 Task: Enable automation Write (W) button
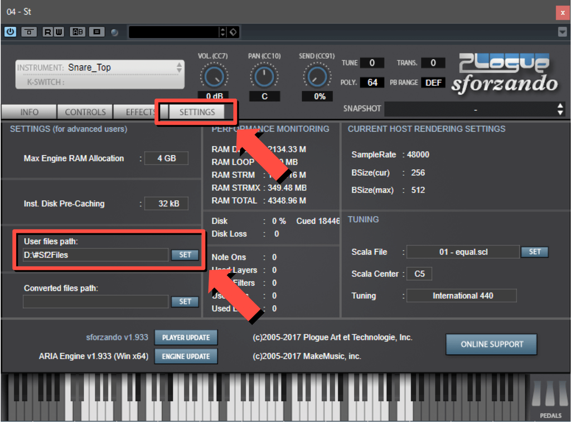pyautogui.click(x=59, y=32)
